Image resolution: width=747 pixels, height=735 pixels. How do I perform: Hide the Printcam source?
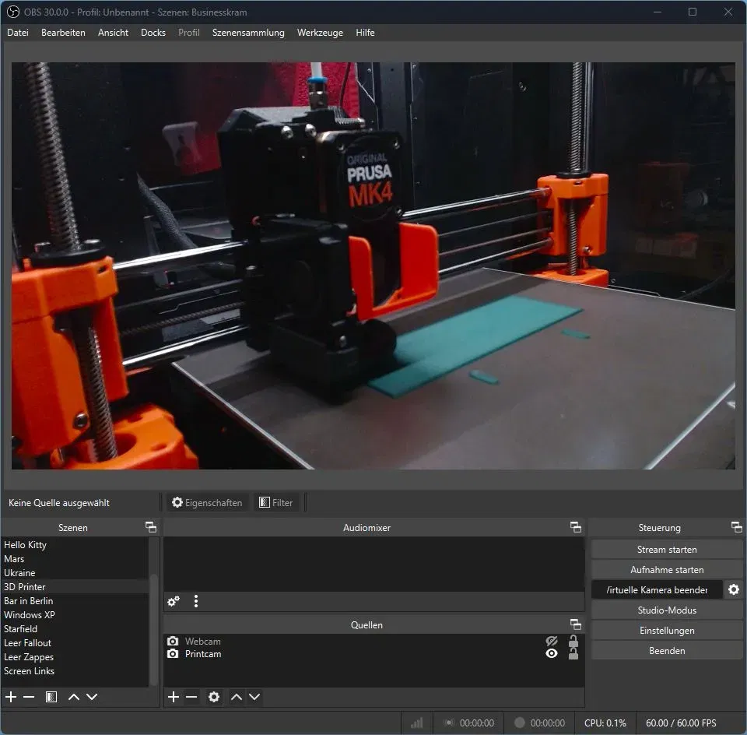(x=552, y=653)
